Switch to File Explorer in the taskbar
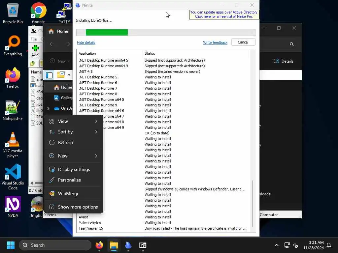This screenshot has width=338, height=253. click(x=114, y=245)
